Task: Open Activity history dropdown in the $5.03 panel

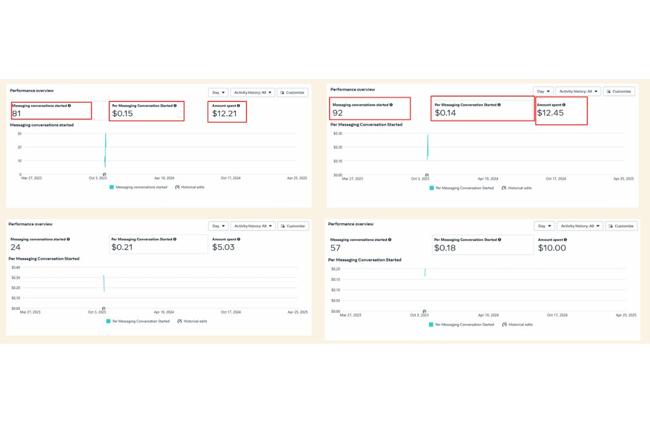Action: [253, 226]
